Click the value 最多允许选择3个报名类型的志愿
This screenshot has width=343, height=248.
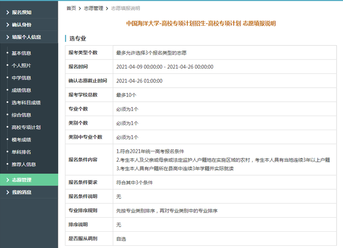[152, 53]
